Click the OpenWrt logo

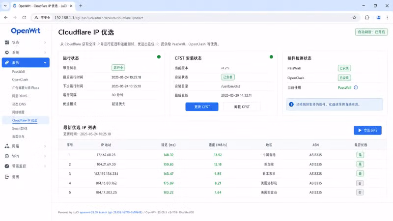[26, 31]
